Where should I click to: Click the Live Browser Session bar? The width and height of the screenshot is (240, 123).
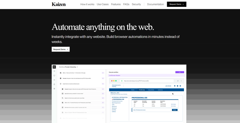146,75
